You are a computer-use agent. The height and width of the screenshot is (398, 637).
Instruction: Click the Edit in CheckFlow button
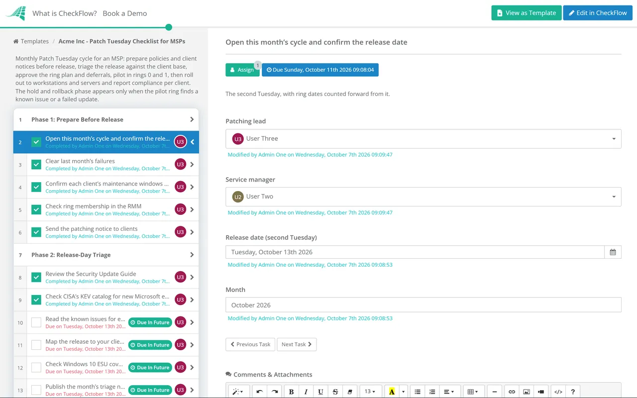[x=598, y=13]
